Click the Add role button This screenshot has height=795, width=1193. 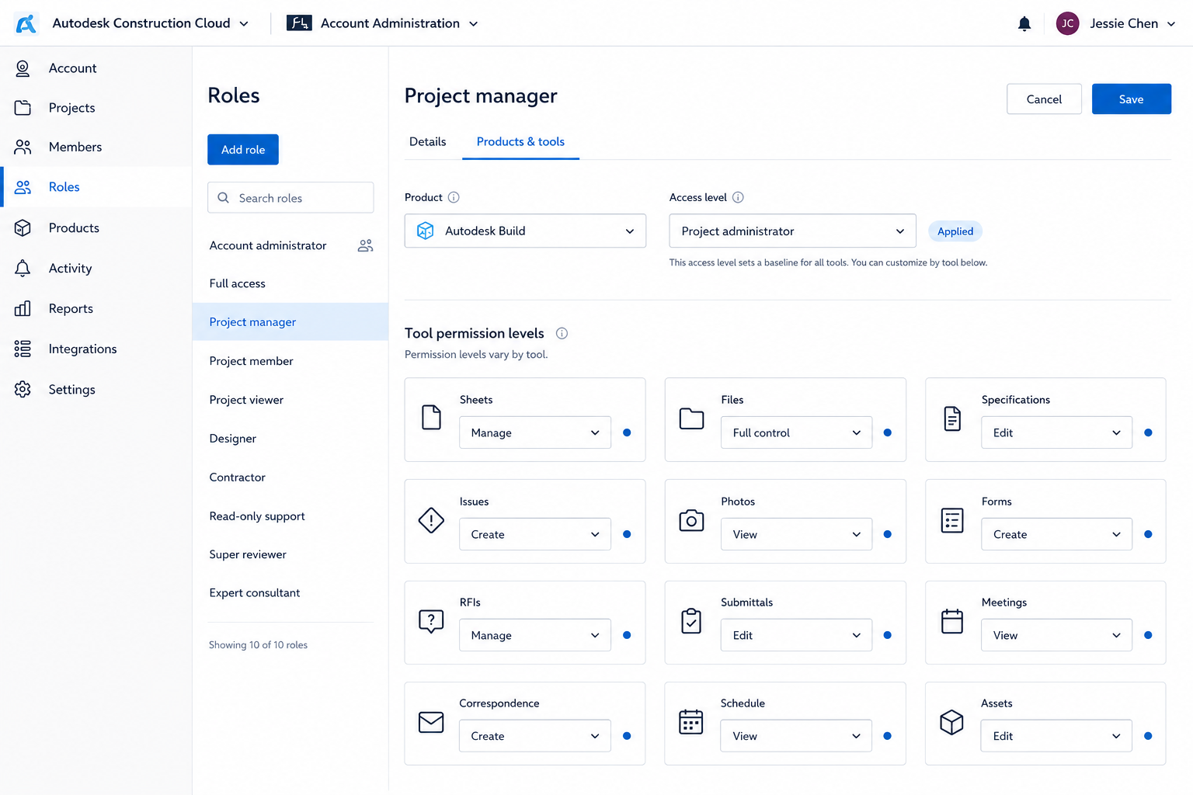tap(243, 149)
